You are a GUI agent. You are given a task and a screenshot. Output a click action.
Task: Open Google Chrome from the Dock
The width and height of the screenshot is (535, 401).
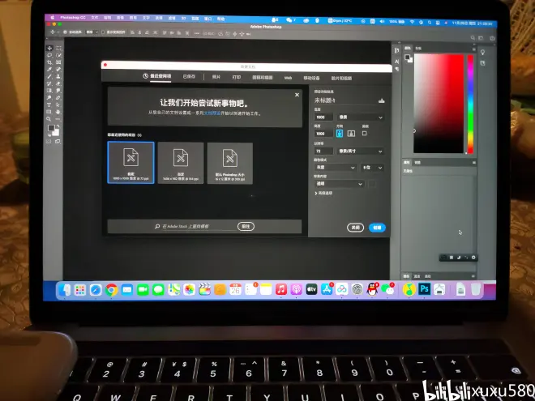coord(111,290)
